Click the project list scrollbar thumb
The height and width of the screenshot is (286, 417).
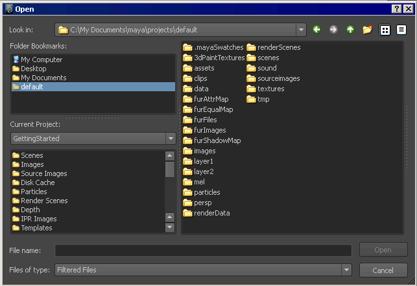coord(170,170)
